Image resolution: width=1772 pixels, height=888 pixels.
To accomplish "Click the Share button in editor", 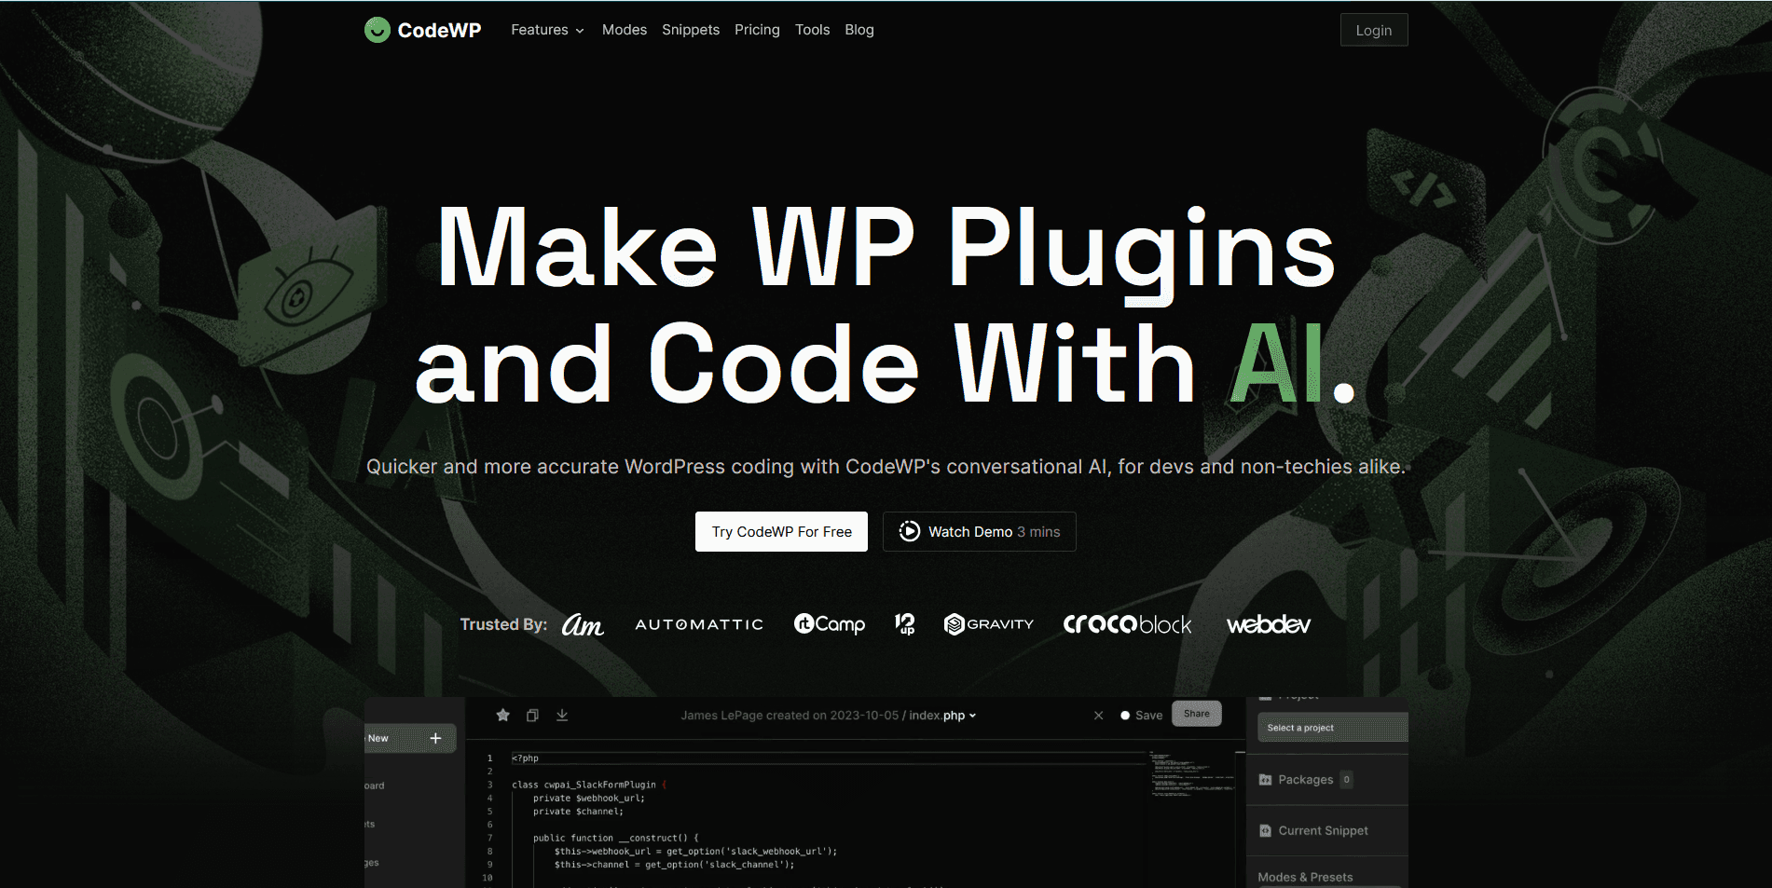I will 1197,714.
